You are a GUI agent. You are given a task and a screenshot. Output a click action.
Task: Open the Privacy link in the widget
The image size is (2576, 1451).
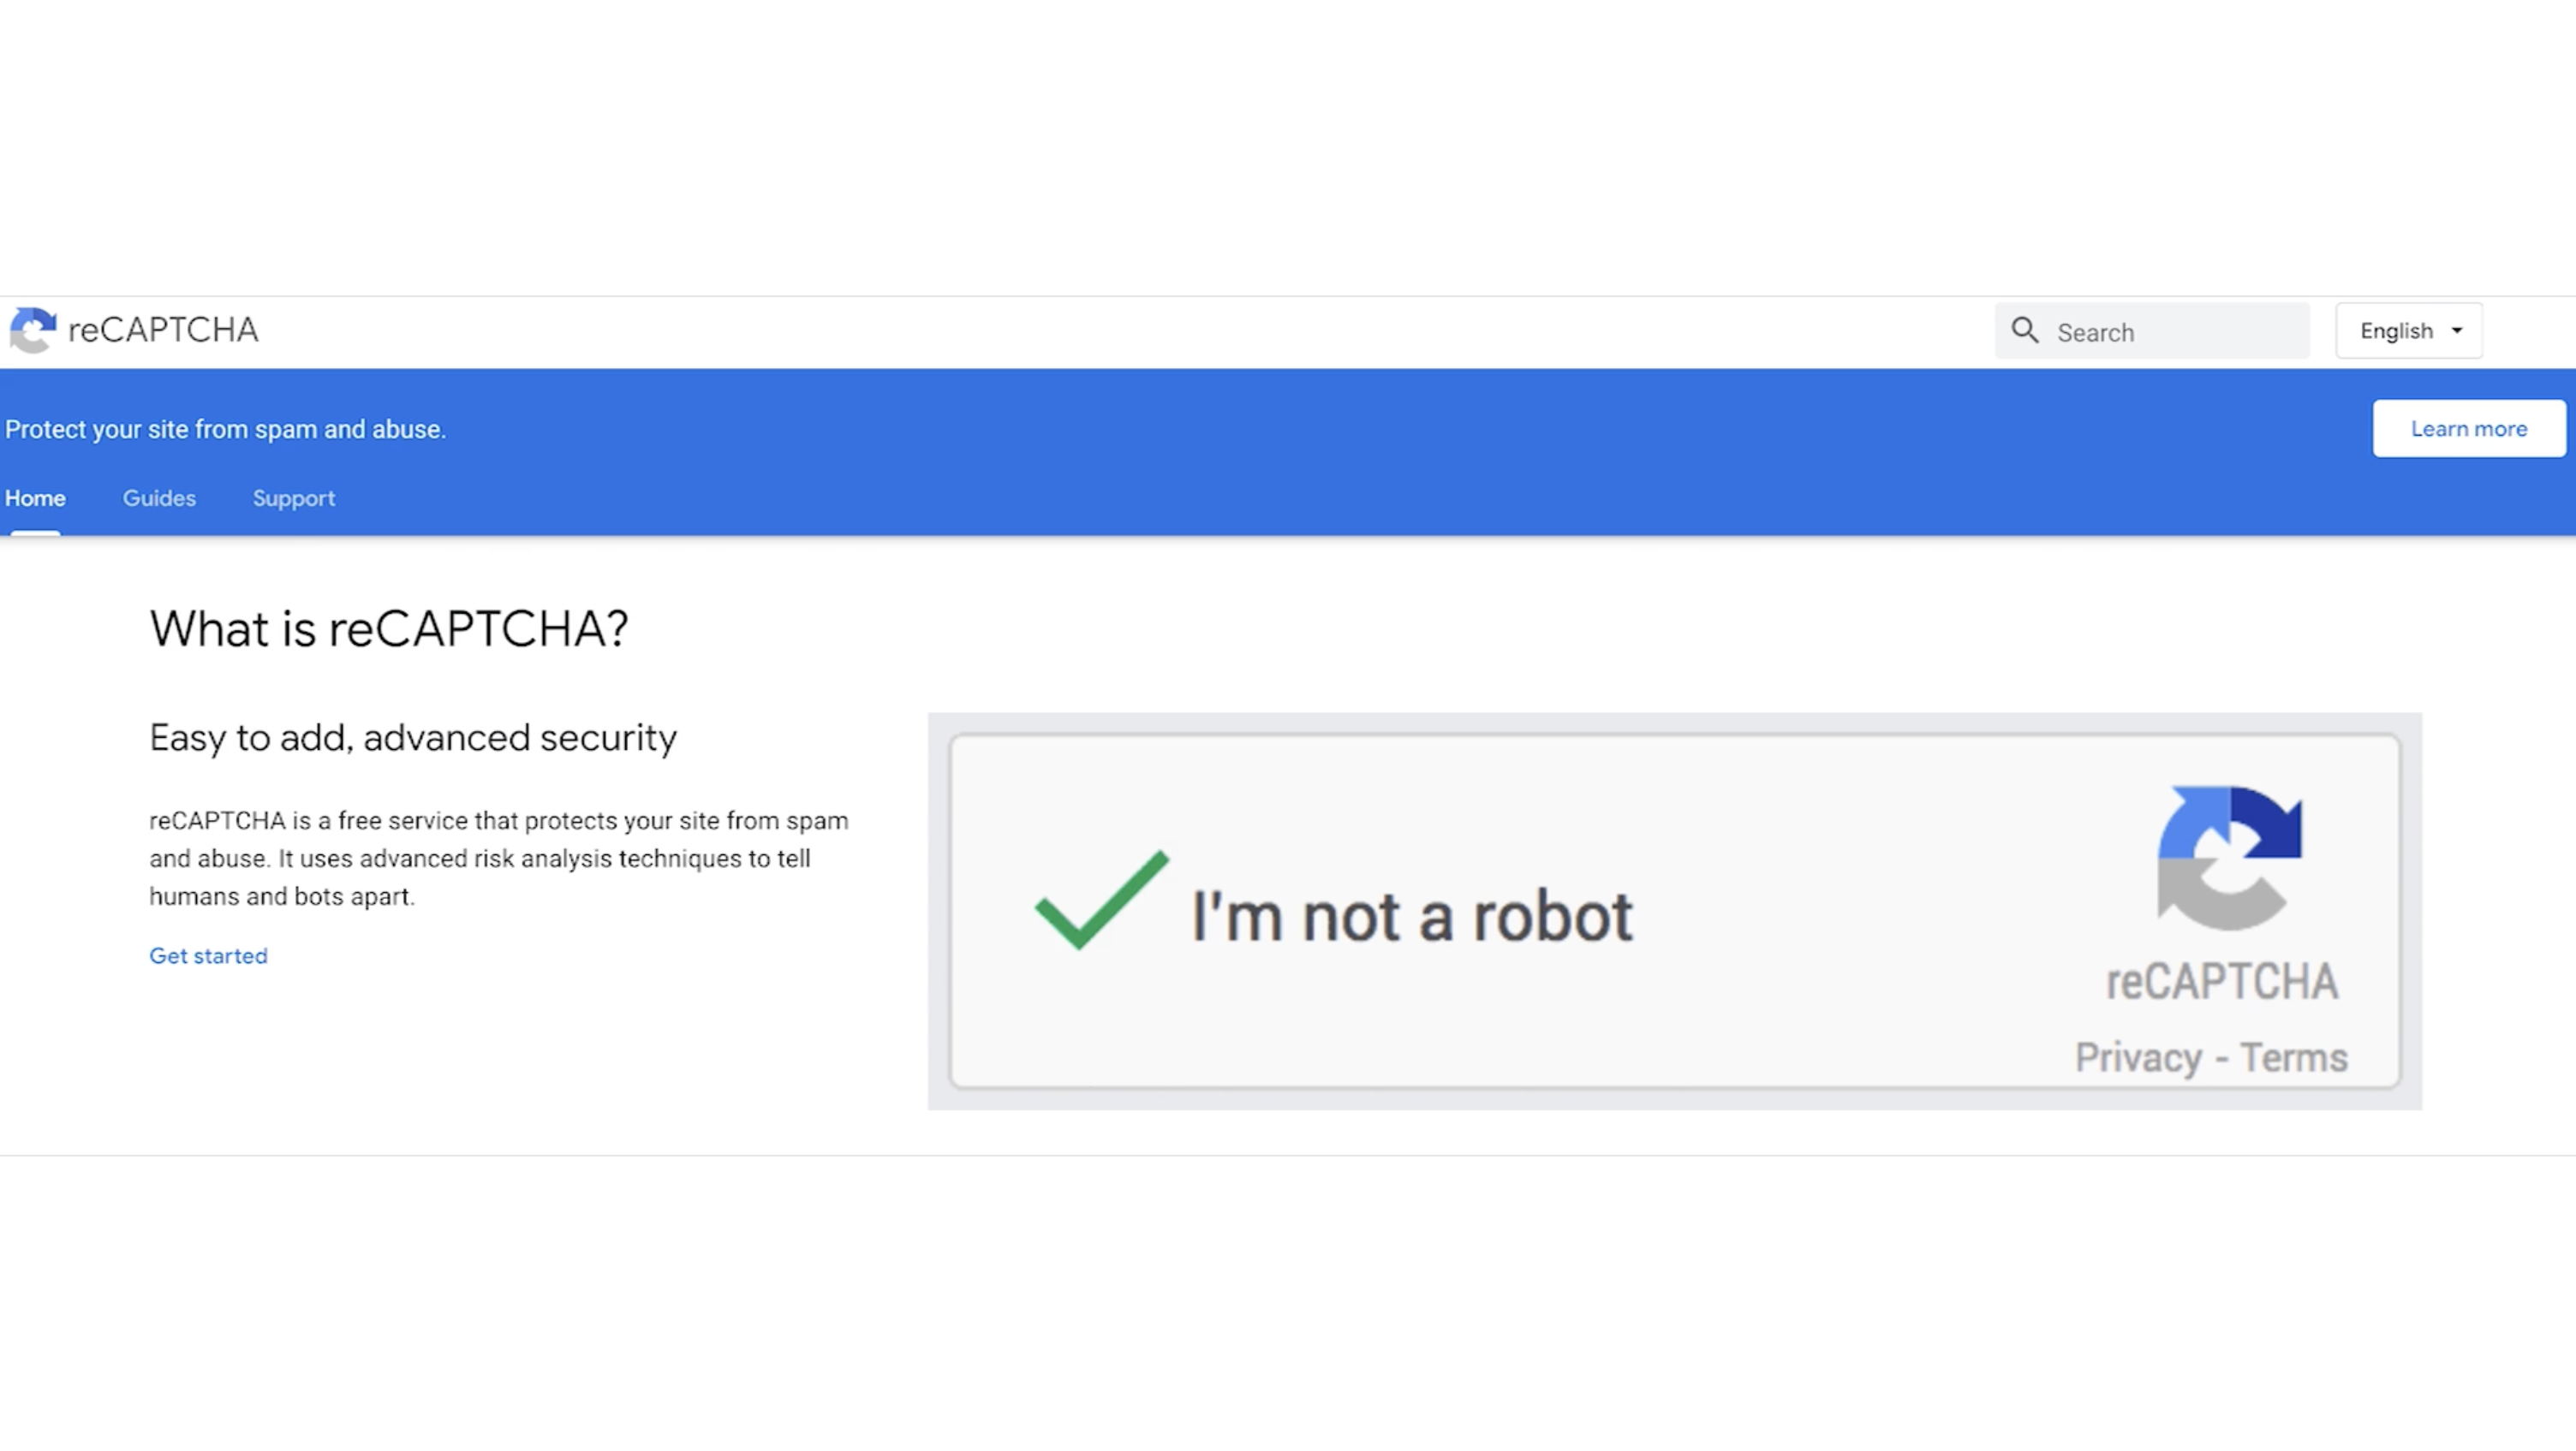click(x=2138, y=1057)
